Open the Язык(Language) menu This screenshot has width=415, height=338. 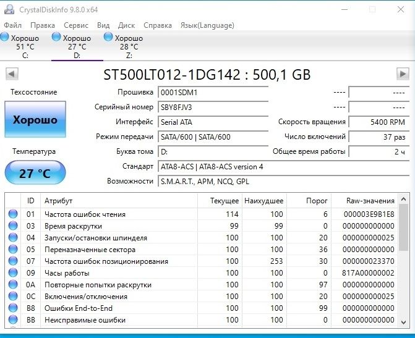(207, 25)
